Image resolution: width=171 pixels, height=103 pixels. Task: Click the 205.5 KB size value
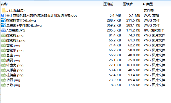click(114, 30)
